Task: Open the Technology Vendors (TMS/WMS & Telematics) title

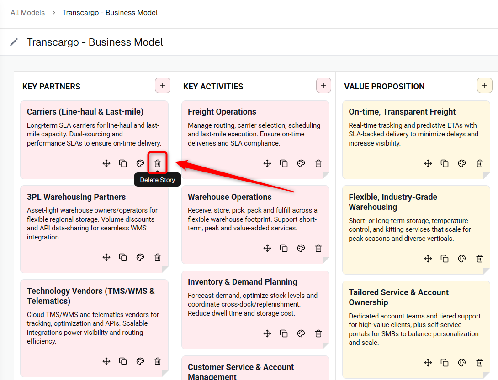Action: 91,296
